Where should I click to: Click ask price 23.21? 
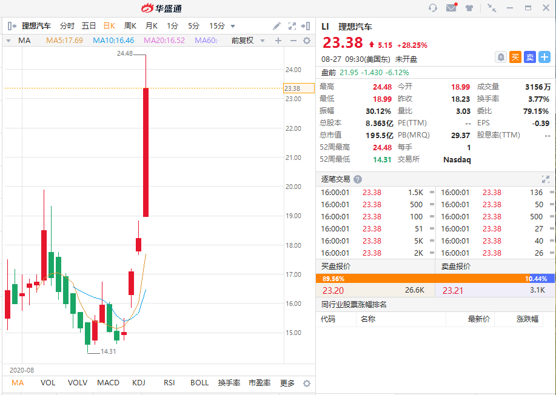tap(453, 291)
